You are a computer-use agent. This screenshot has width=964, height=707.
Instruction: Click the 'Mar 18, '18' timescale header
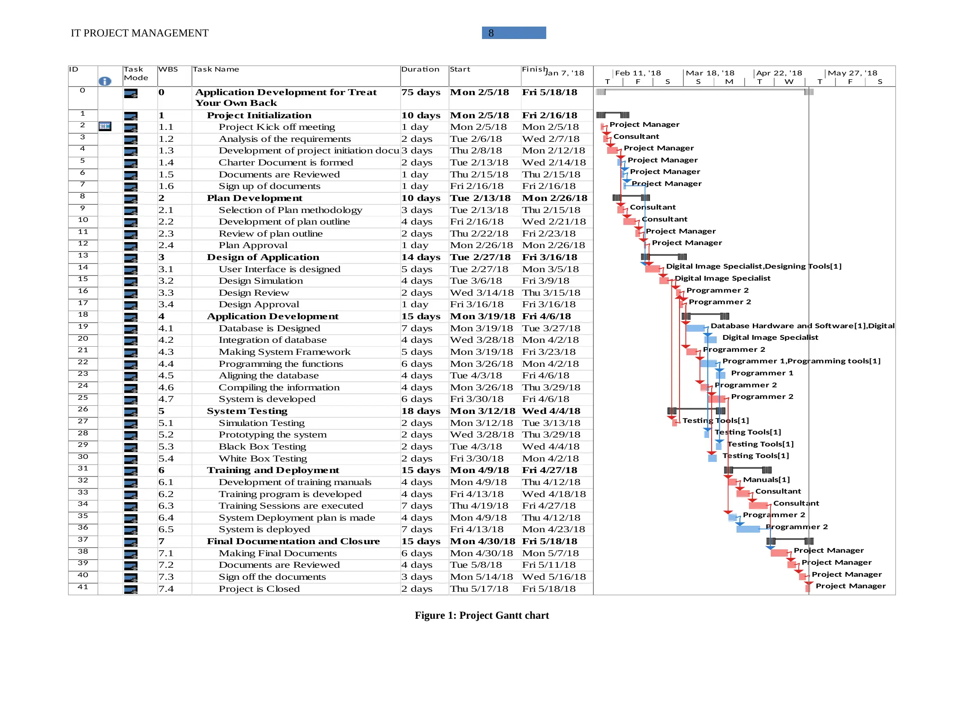point(710,73)
